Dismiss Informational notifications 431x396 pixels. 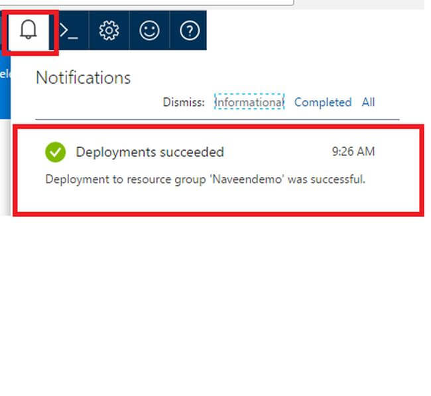pos(249,102)
